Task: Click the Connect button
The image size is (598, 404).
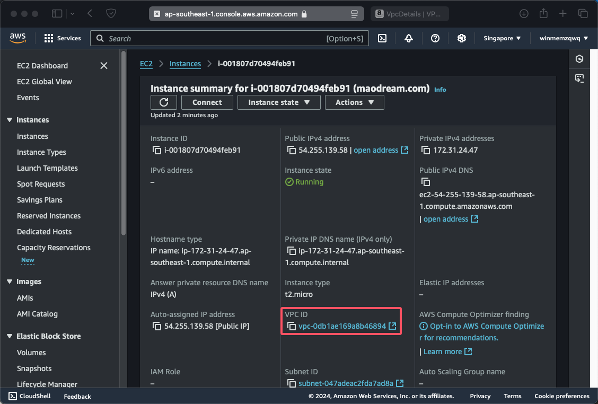Action: [x=207, y=102]
